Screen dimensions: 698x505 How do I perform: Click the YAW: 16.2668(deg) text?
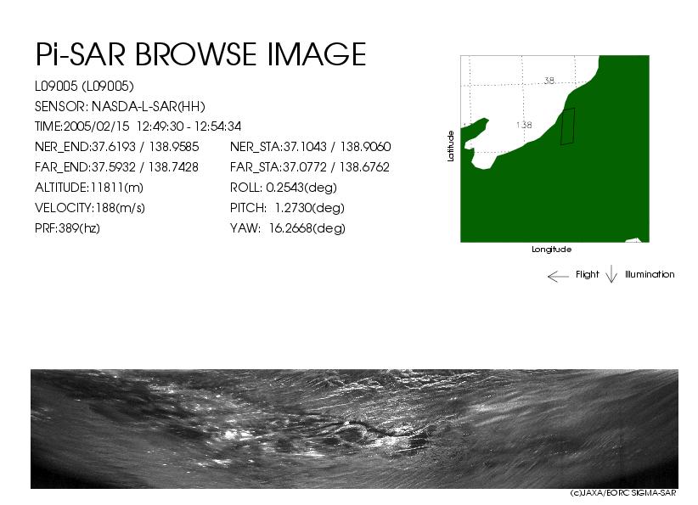288,228
